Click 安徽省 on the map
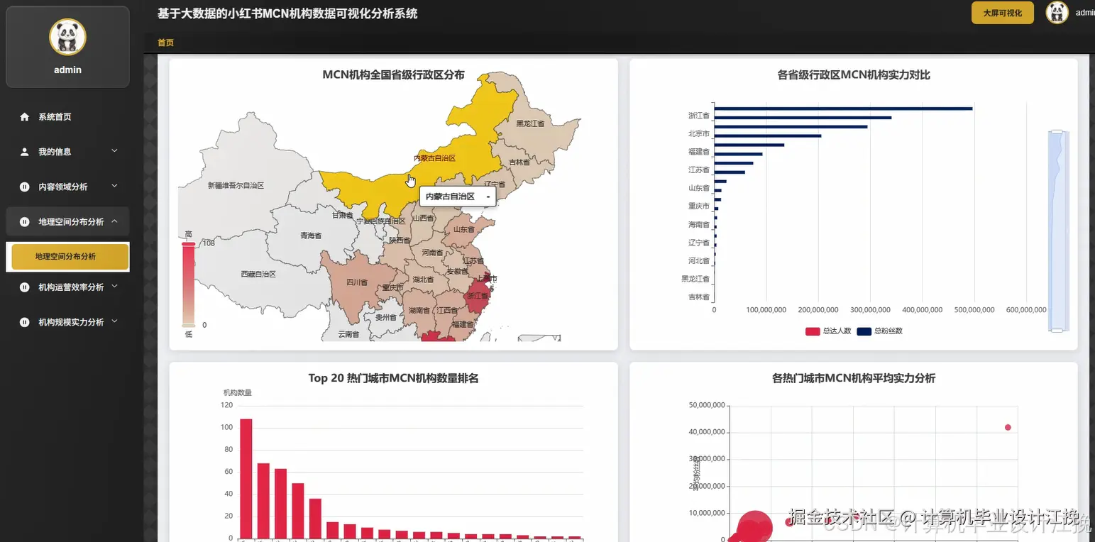The height and width of the screenshot is (542, 1095). tap(456, 272)
